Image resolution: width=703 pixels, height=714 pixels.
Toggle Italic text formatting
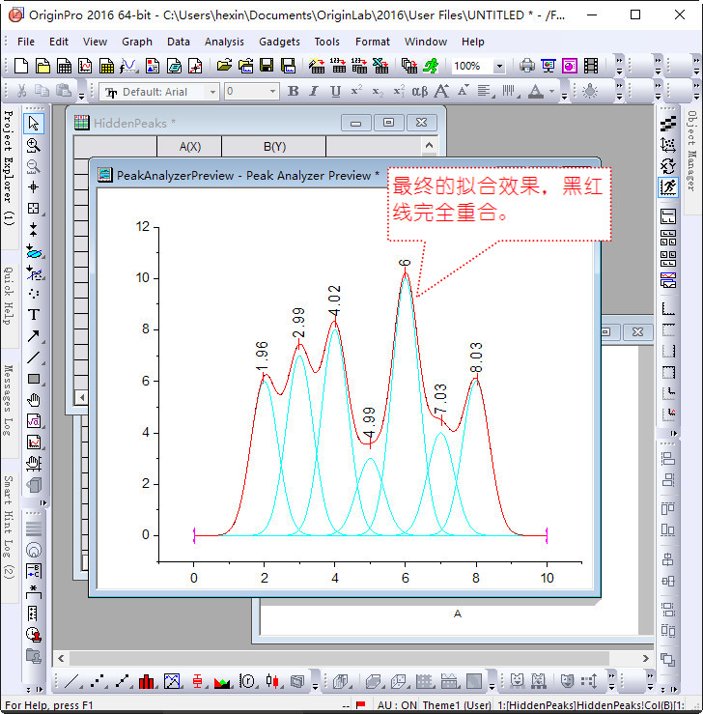pyautogui.click(x=315, y=92)
